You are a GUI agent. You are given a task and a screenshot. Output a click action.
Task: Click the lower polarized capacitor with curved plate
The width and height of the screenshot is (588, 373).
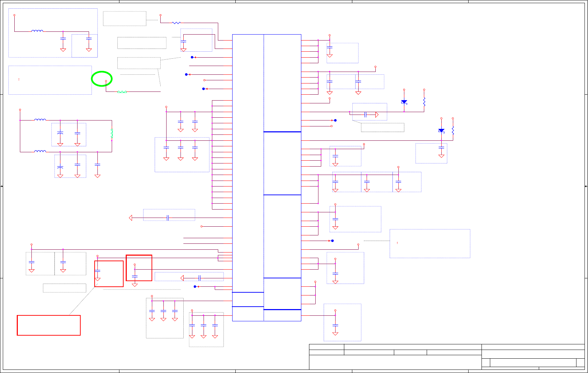(60, 167)
